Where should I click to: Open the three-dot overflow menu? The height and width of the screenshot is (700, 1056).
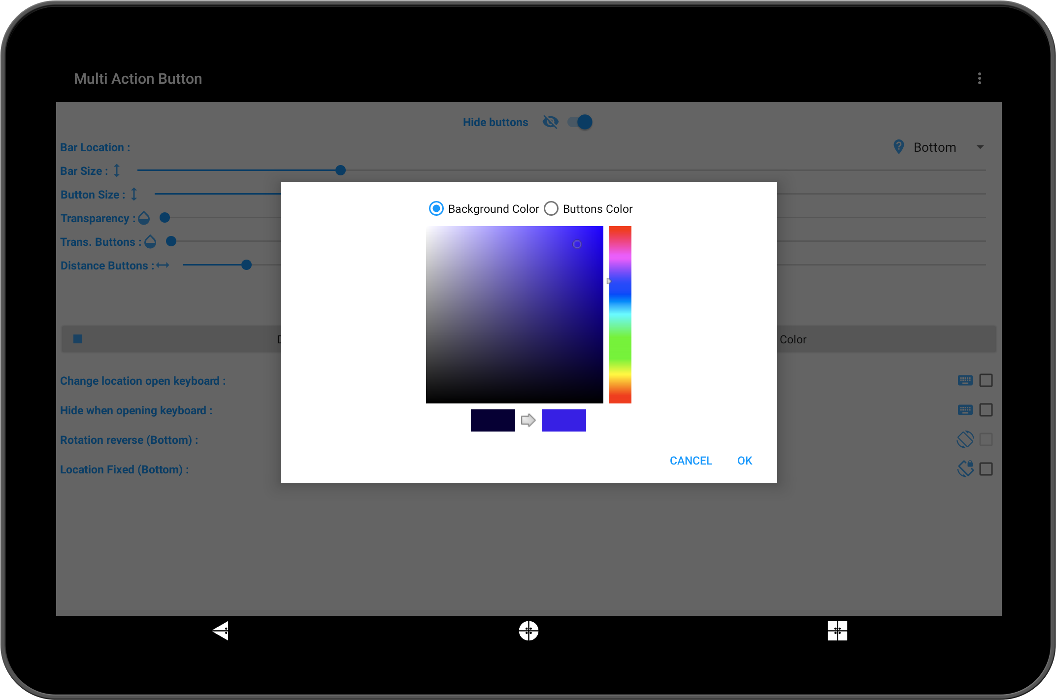(979, 79)
